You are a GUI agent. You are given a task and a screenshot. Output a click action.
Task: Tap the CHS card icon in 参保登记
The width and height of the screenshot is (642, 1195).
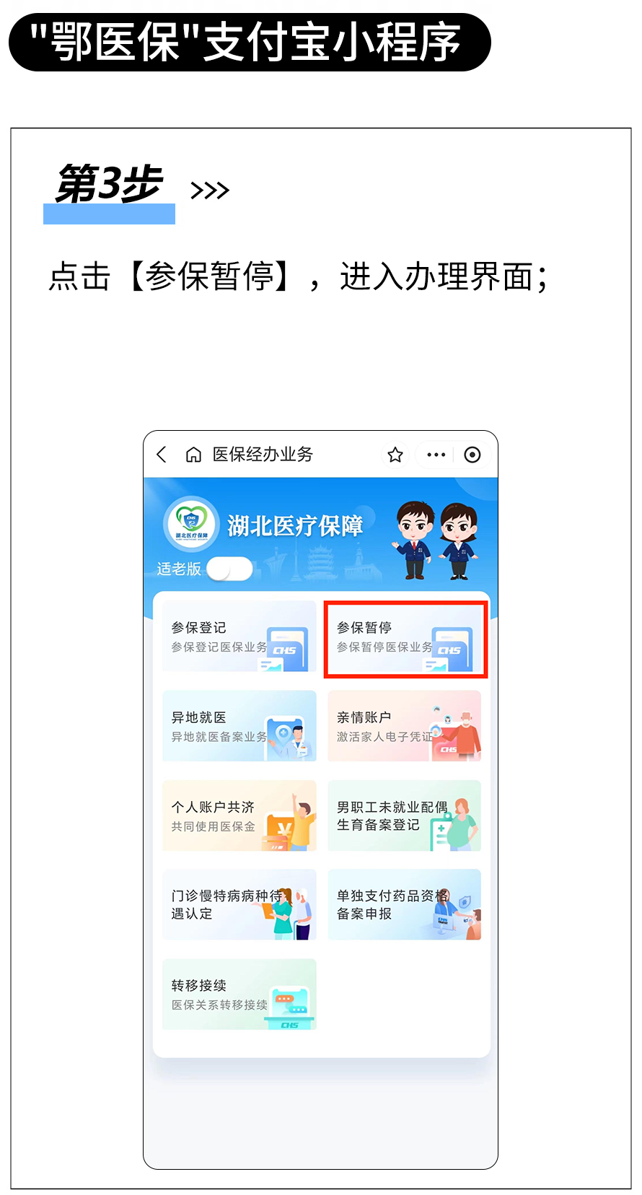(x=286, y=649)
